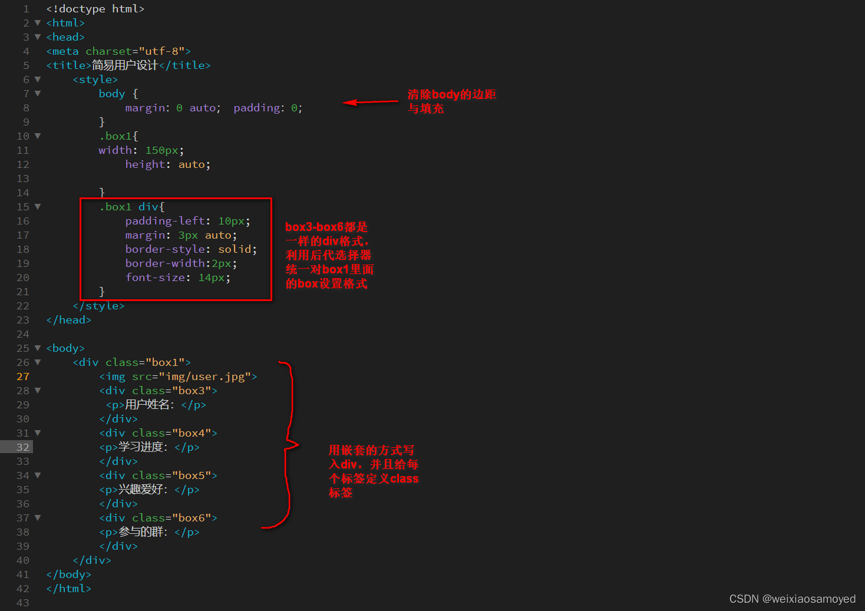Click line number 27 in the gutter

pos(23,376)
